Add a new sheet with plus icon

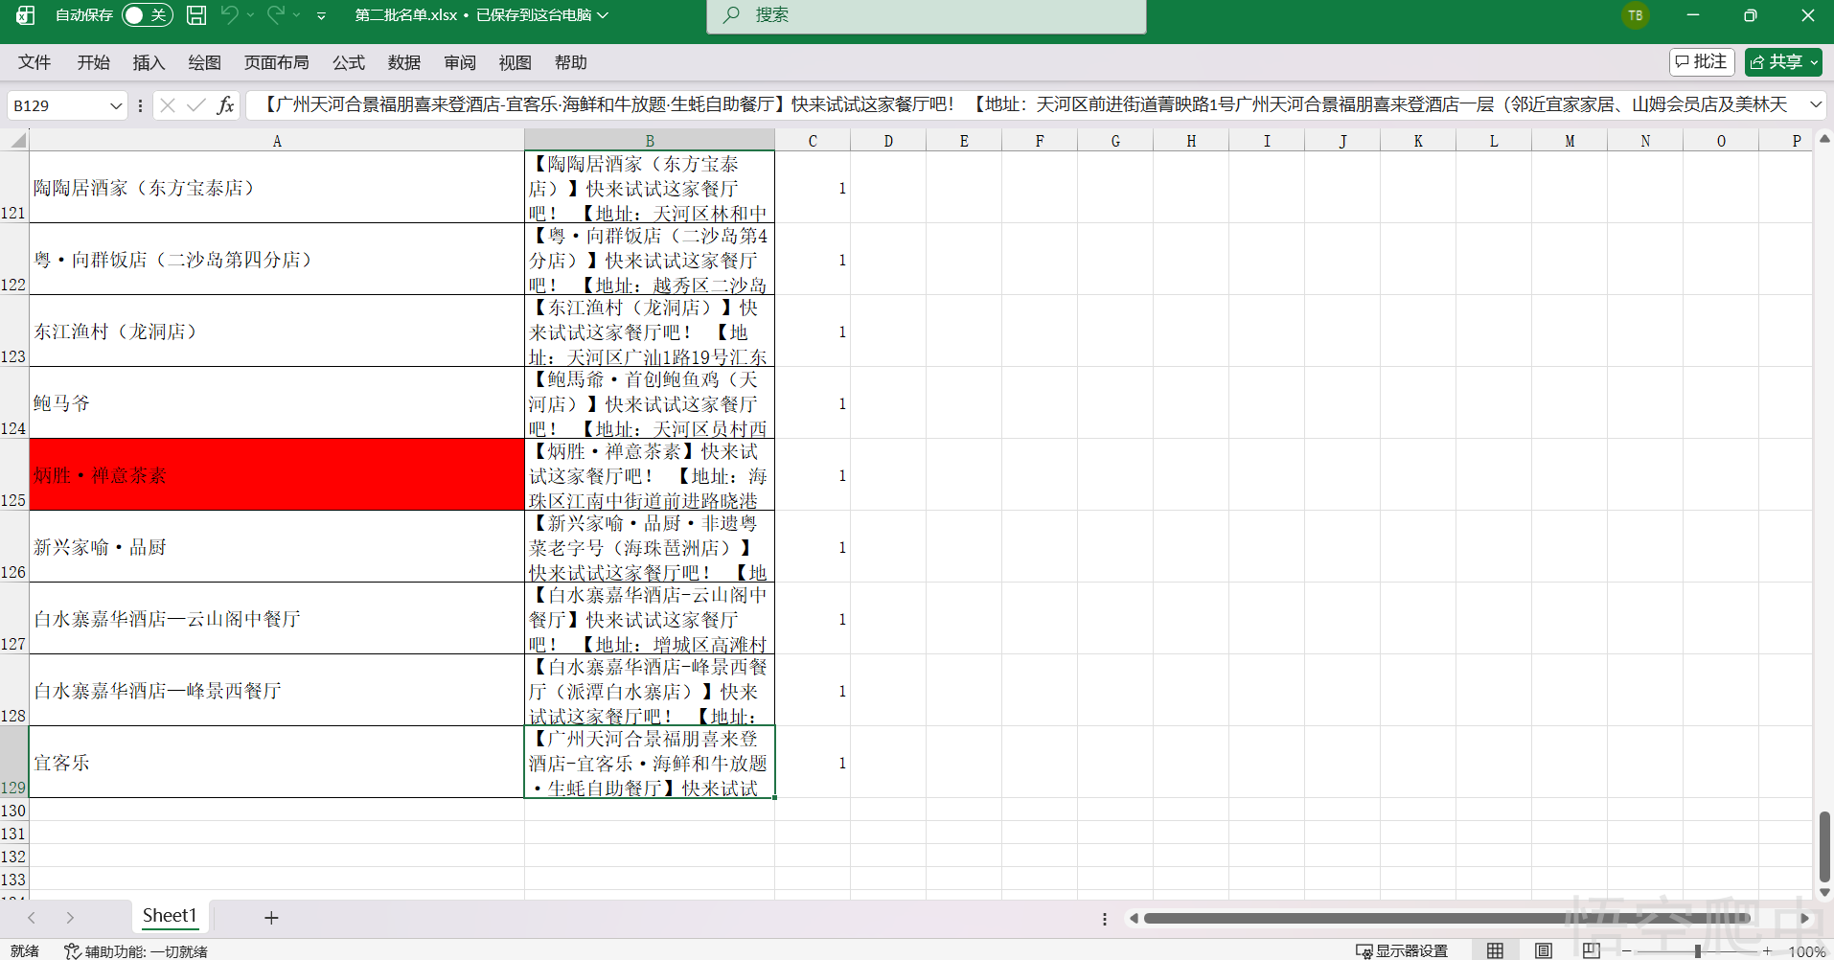271,918
